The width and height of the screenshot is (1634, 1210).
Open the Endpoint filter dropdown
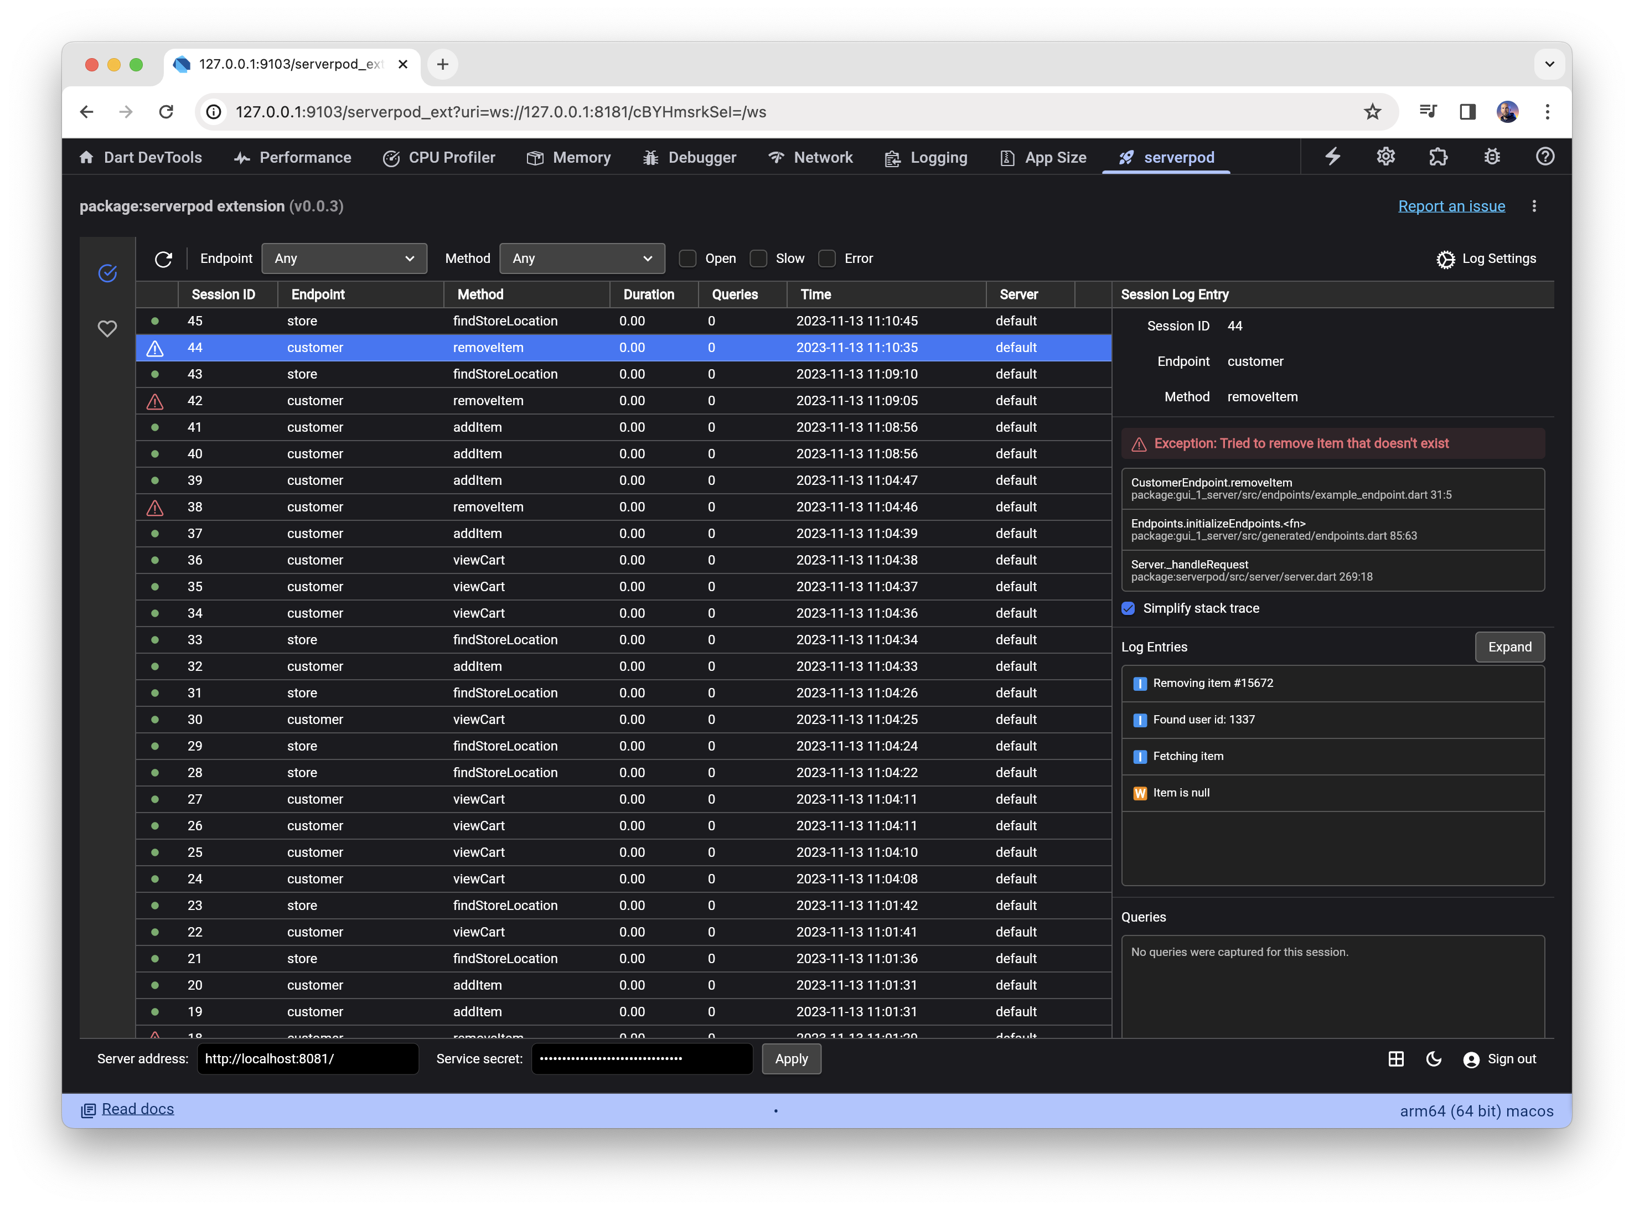pyautogui.click(x=344, y=258)
